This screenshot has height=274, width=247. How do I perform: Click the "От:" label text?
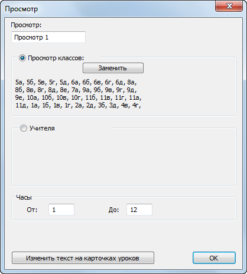click(x=32, y=210)
